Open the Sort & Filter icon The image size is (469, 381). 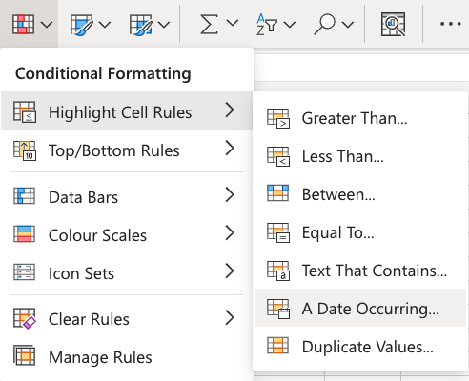pos(266,25)
